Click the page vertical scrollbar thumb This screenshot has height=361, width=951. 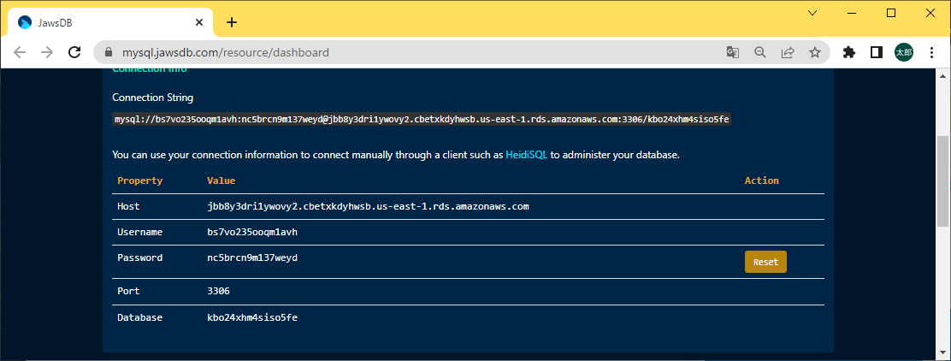(x=943, y=180)
